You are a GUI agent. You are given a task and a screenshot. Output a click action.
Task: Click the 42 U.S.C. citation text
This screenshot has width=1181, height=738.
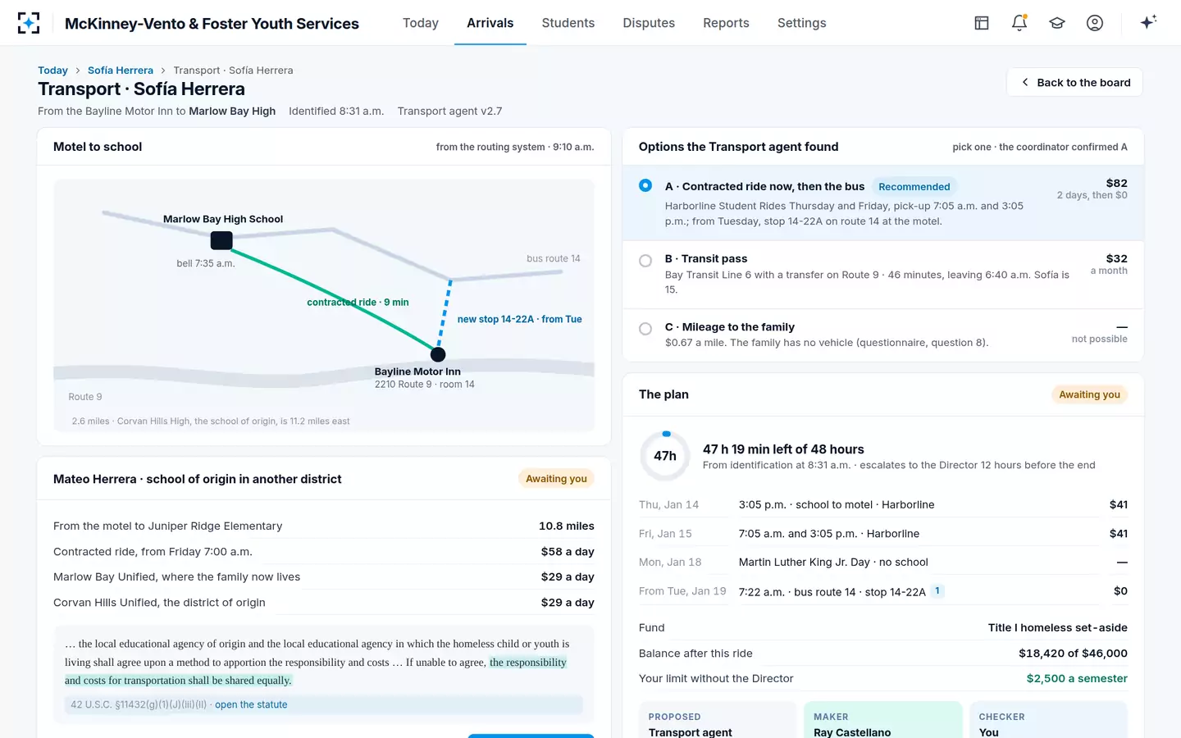point(139,704)
